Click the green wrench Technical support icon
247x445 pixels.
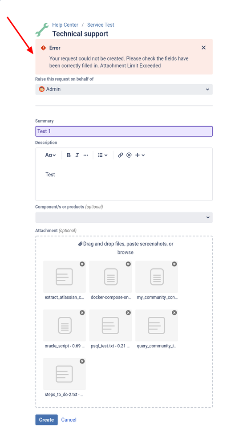click(42, 30)
